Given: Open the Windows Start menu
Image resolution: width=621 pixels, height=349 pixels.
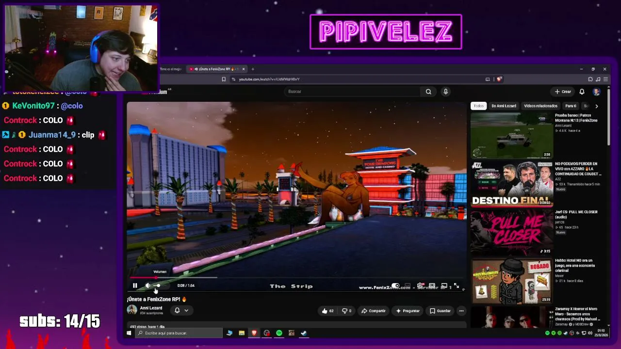Looking at the screenshot, I should 129,333.
